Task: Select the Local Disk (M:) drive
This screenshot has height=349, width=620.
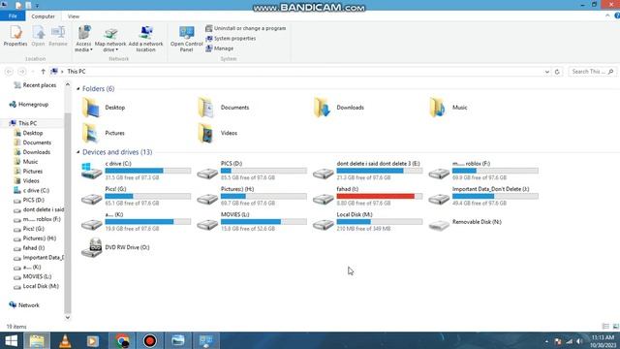Action: coord(368,222)
